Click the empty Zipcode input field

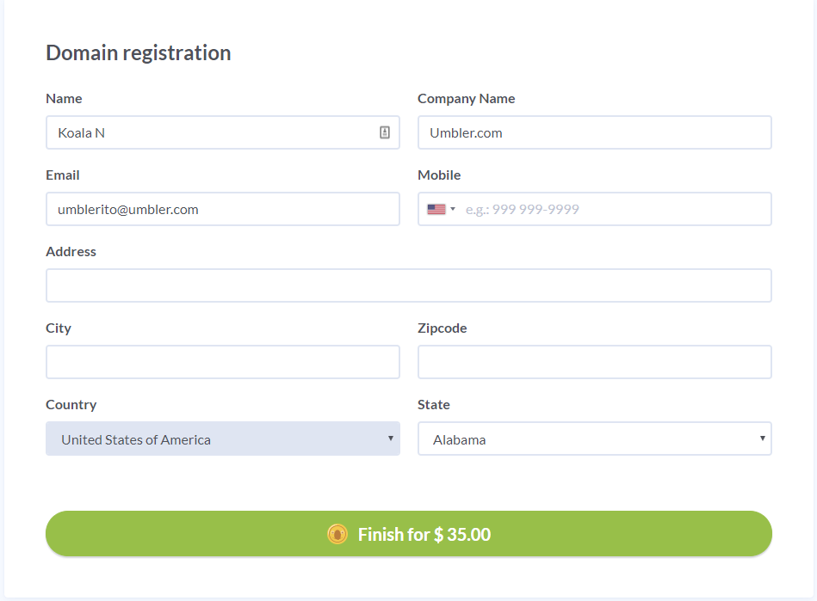pyautogui.click(x=595, y=362)
